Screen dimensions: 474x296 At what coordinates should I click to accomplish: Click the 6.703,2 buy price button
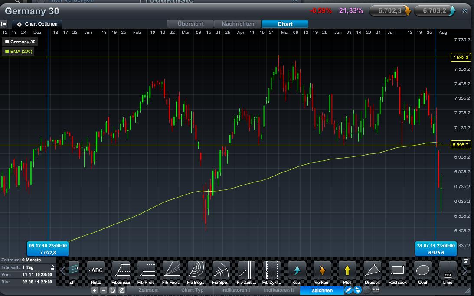(435, 11)
